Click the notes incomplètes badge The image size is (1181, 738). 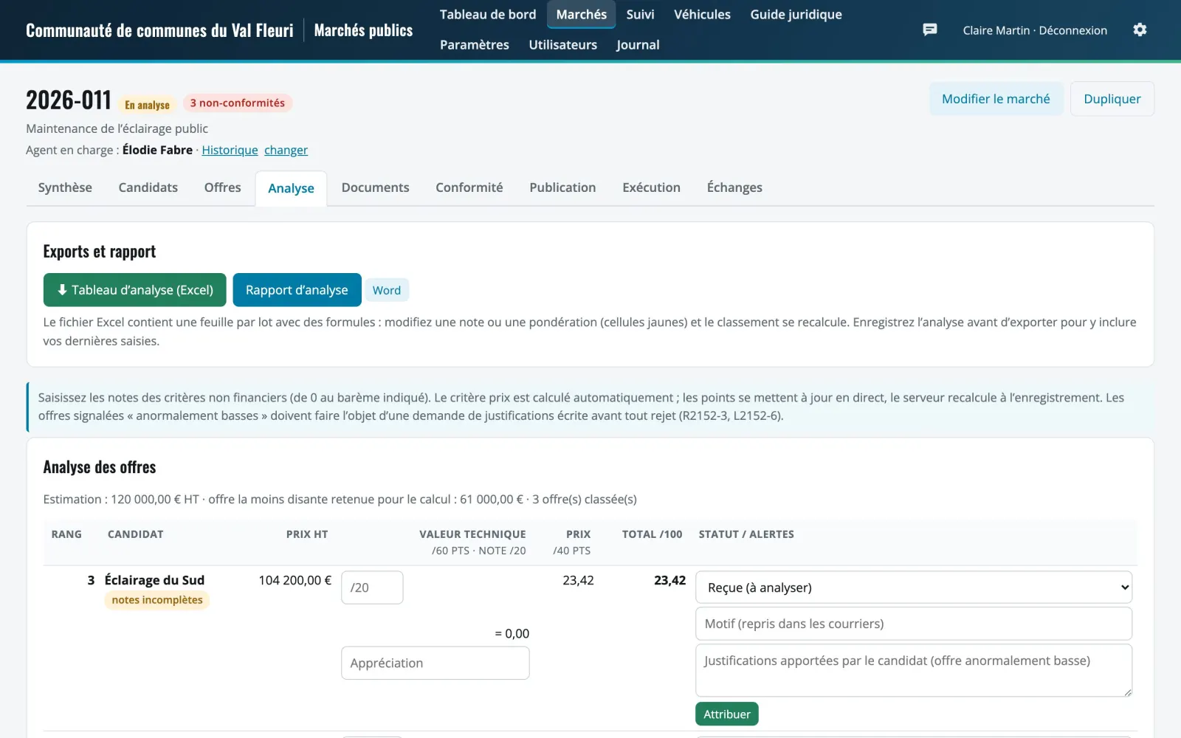pos(157,600)
